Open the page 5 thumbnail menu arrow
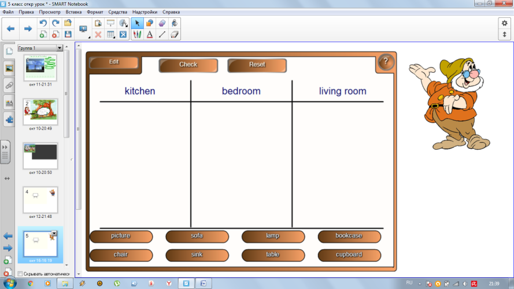 tap(54, 234)
